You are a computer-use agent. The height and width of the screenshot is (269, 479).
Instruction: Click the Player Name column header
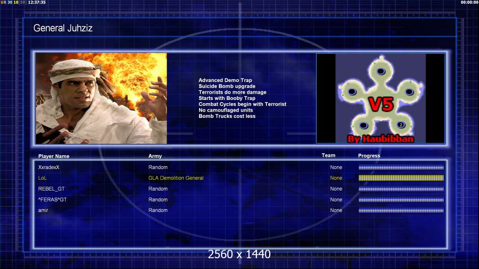[x=54, y=156]
